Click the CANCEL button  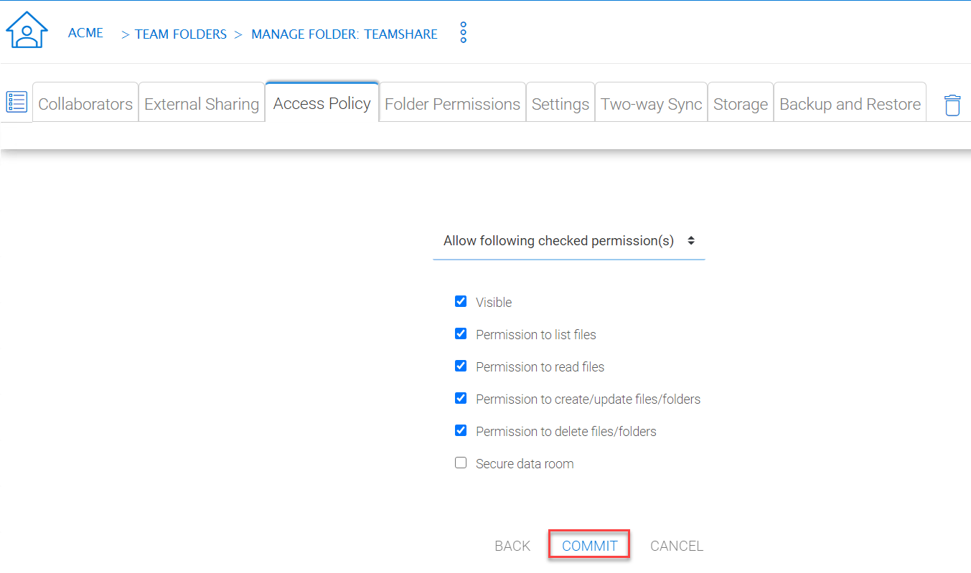pos(677,546)
